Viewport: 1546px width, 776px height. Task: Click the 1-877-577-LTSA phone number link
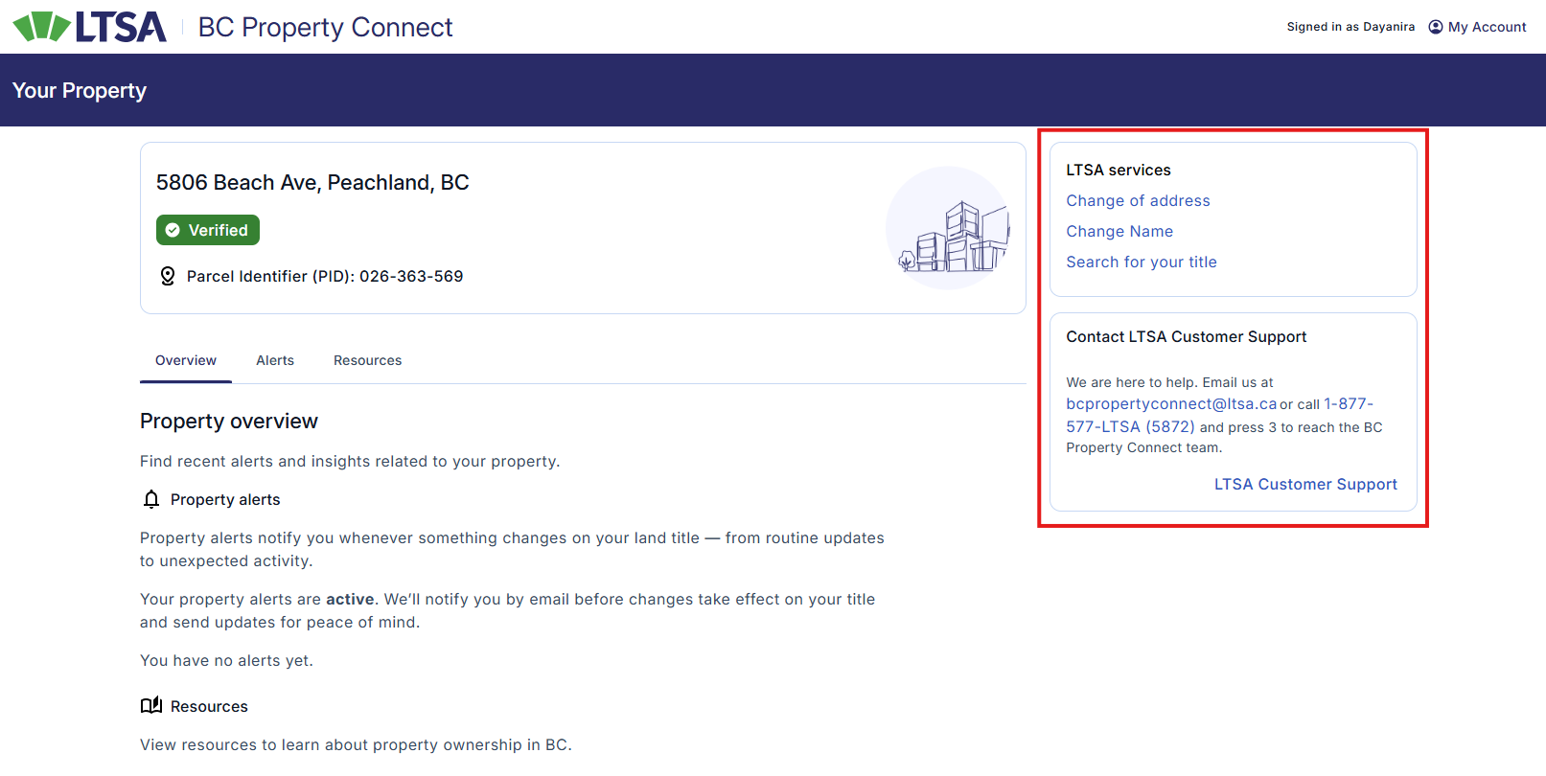pyautogui.click(x=1131, y=426)
